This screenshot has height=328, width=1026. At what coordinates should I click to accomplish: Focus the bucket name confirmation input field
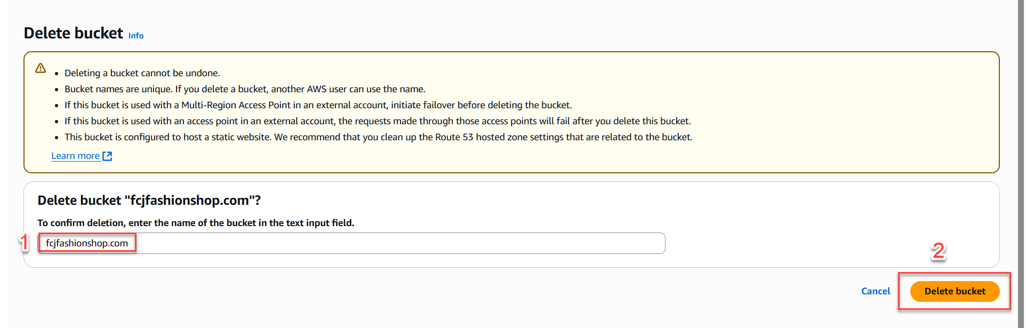pos(351,243)
